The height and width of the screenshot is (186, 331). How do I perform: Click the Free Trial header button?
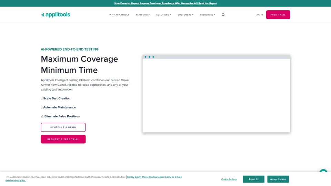278,15
